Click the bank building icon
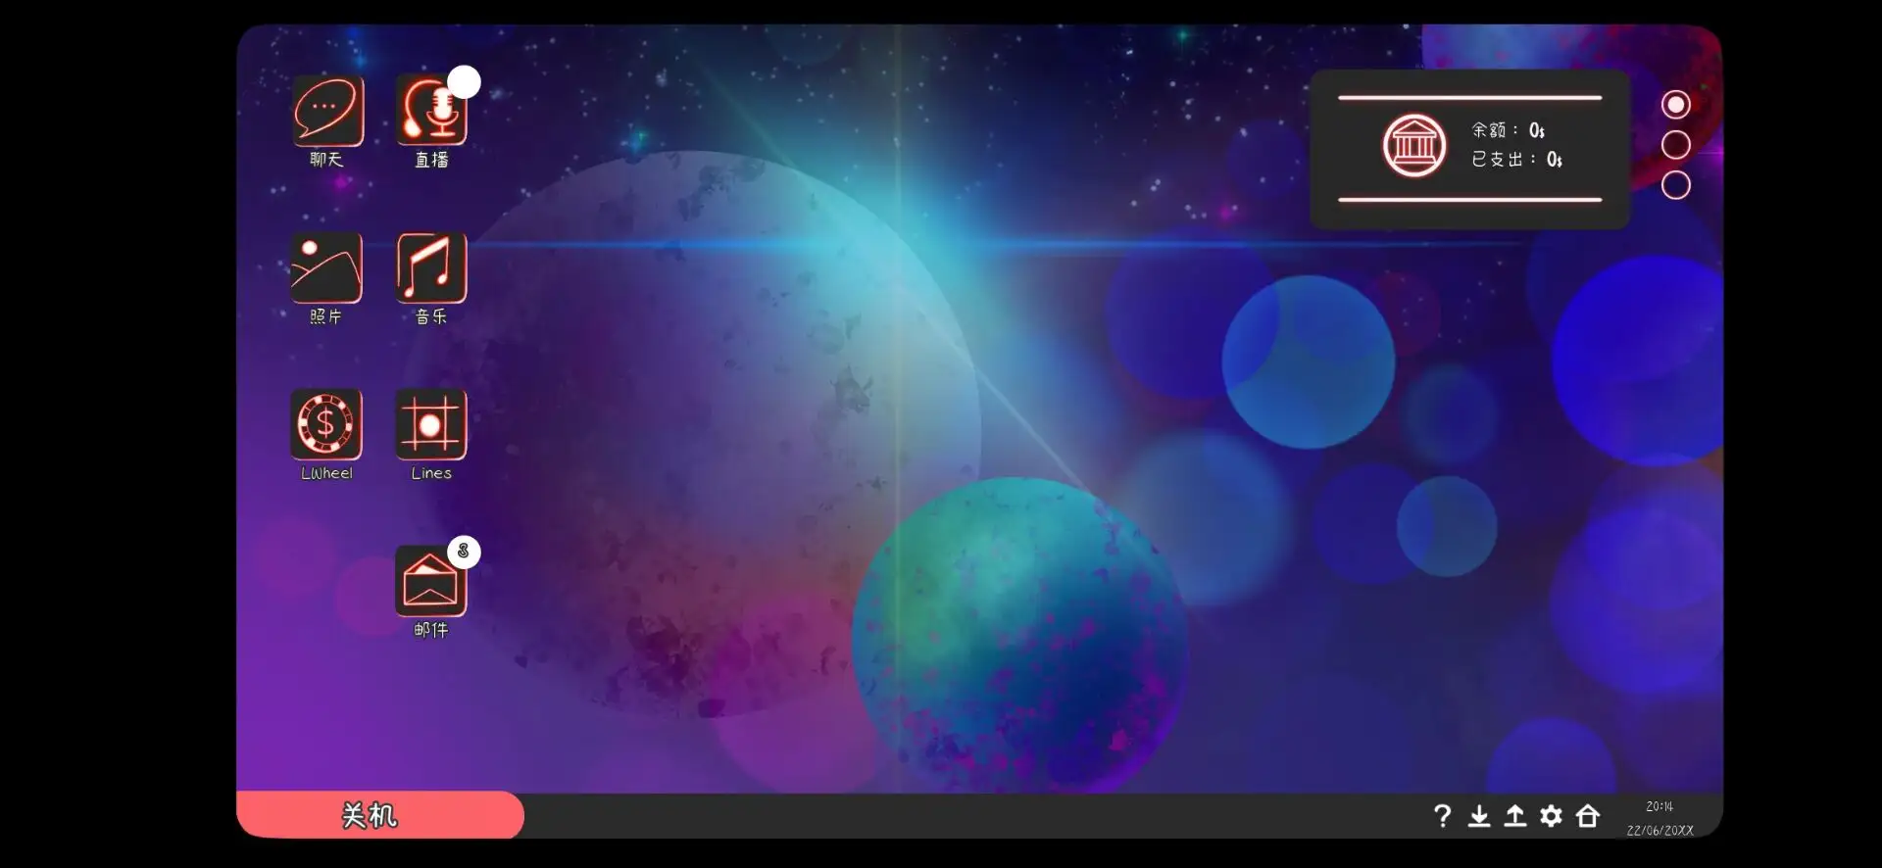The width and height of the screenshot is (1882, 868). [1413, 146]
